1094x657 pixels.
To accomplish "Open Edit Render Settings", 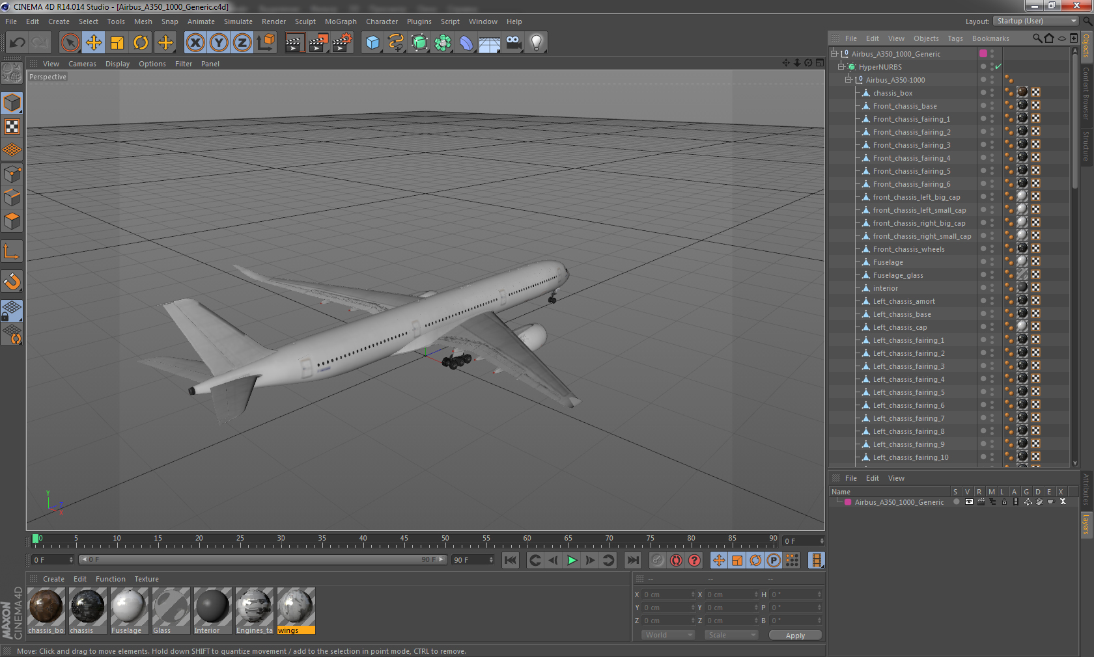I will [342, 43].
